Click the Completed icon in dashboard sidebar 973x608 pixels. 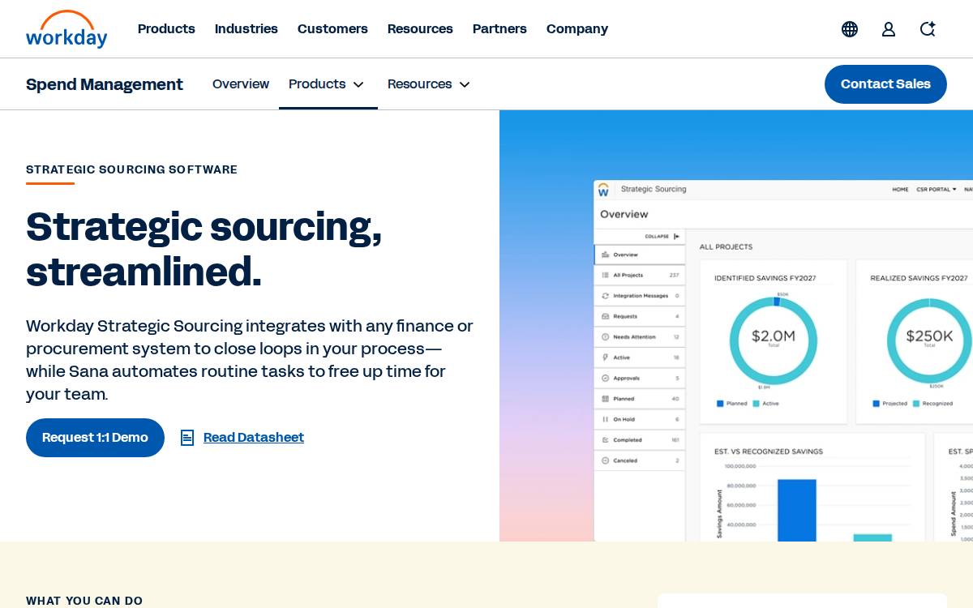click(605, 440)
